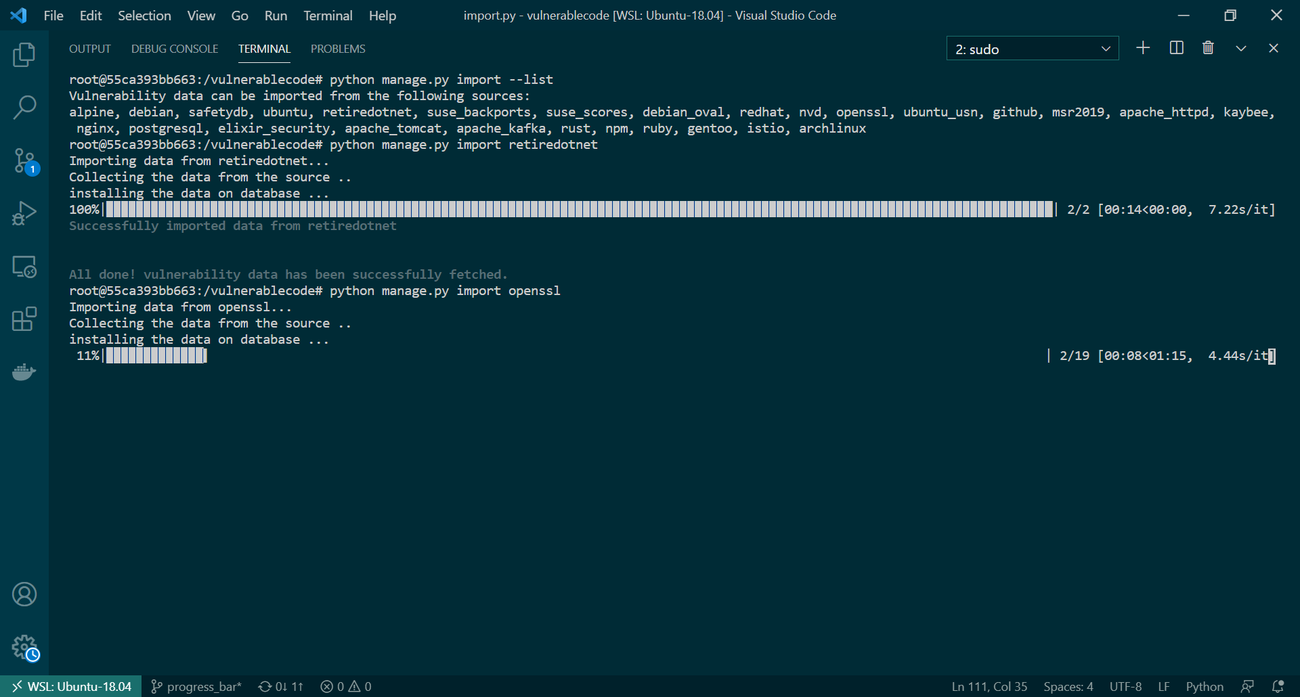Select language mode Python
Viewport: 1300px width, 697px height.
1204,686
